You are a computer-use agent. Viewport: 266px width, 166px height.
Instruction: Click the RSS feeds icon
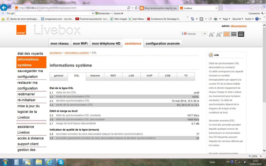[x=201, y=19]
